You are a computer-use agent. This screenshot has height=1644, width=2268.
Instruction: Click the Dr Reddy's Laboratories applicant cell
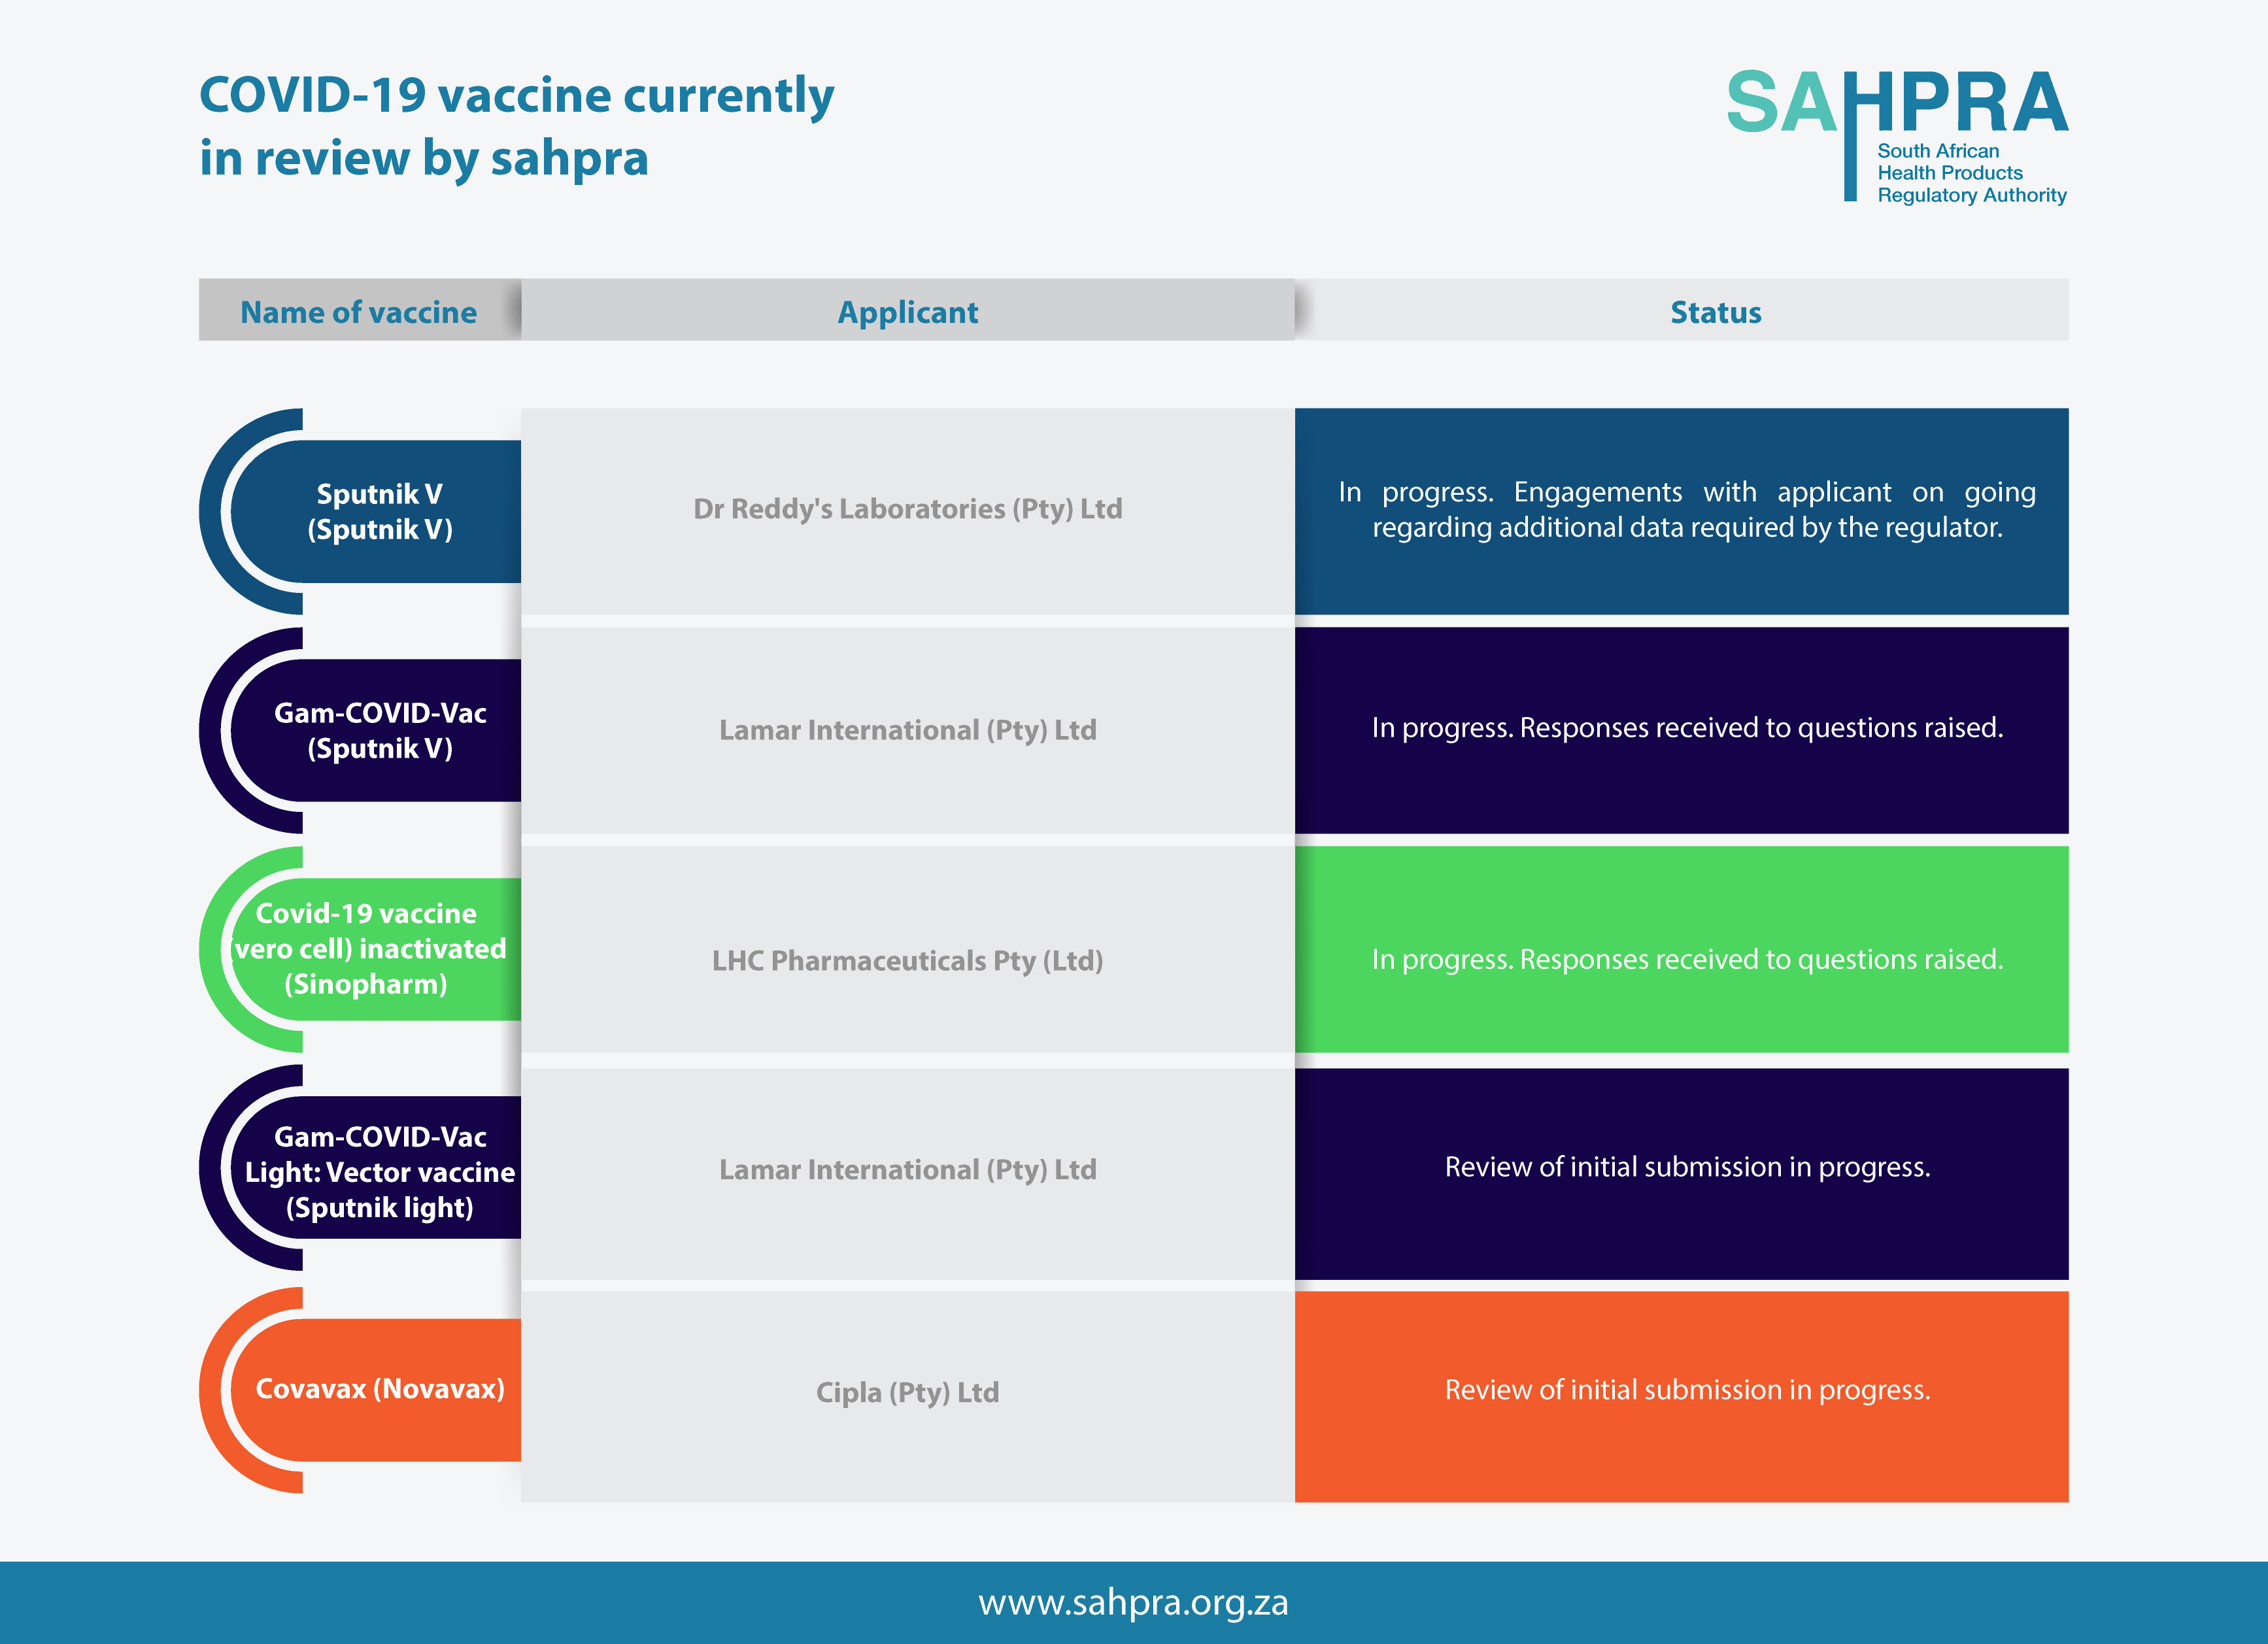[907, 509]
